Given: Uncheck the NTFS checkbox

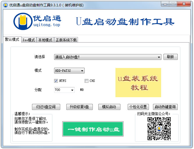Looking at the screenshot, I should coord(56,81).
